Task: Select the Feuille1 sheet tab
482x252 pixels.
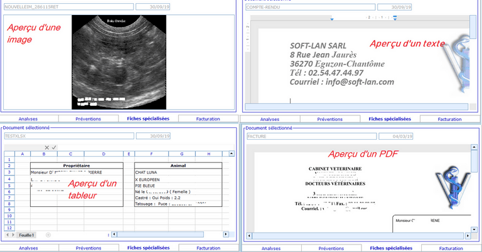Action: 26,234
